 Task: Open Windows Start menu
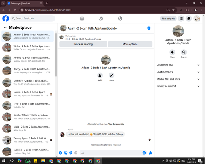4,161
